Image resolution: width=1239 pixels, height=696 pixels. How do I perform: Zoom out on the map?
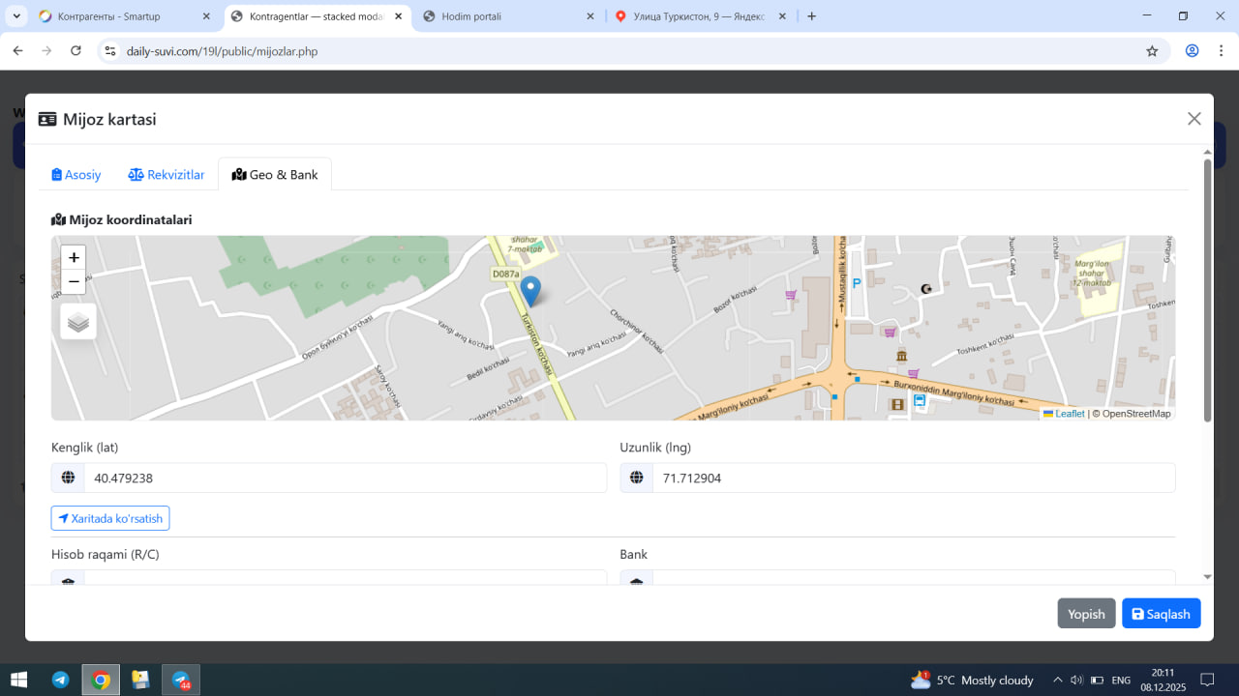click(74, 281)
